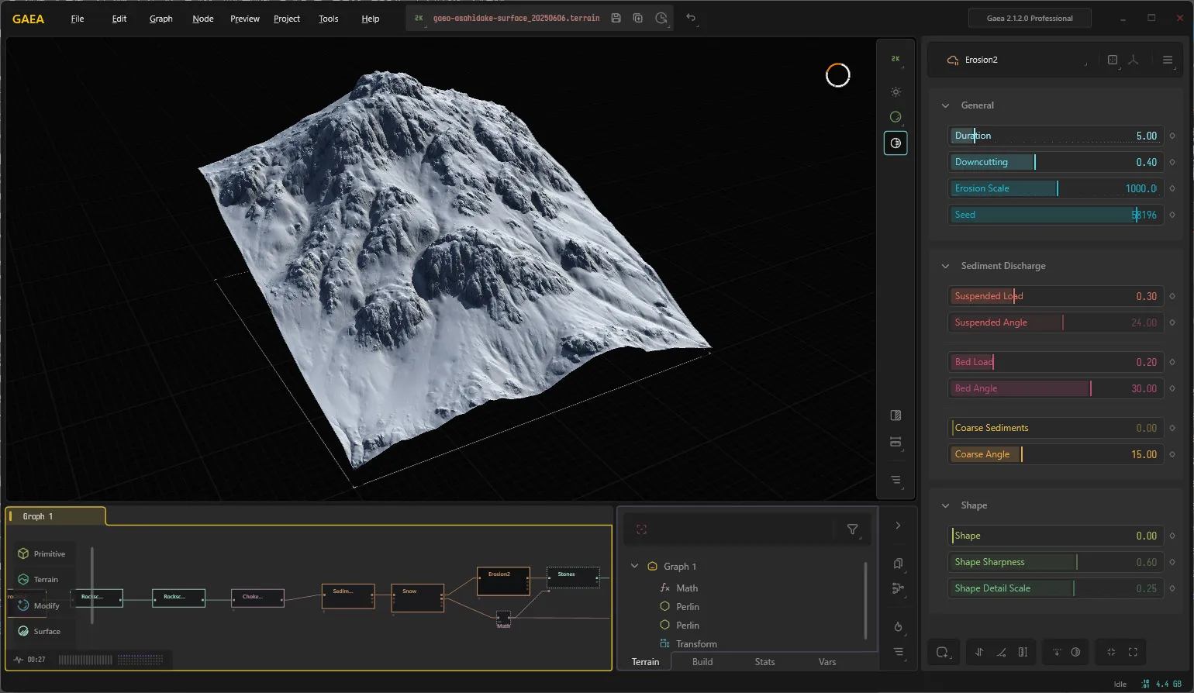Switch to the Build tab

702,662
